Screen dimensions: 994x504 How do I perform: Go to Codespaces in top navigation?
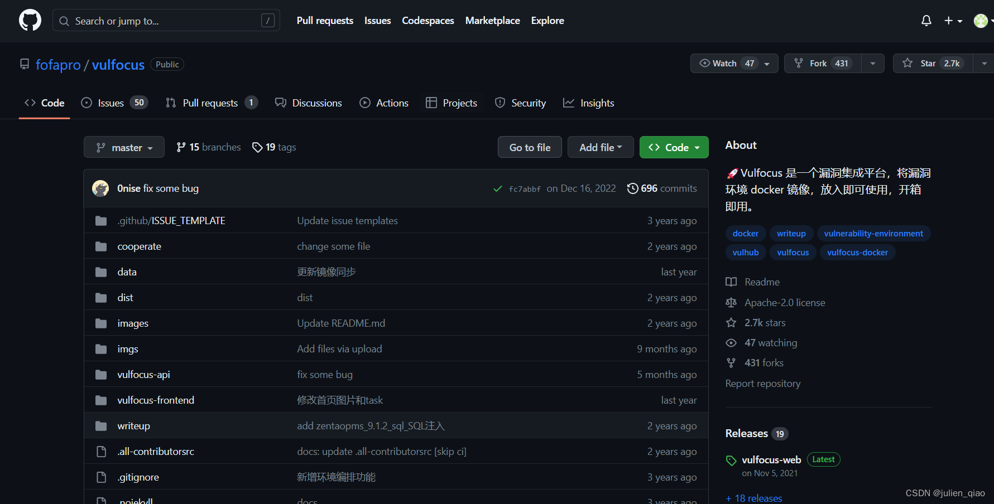click(428, 21)
